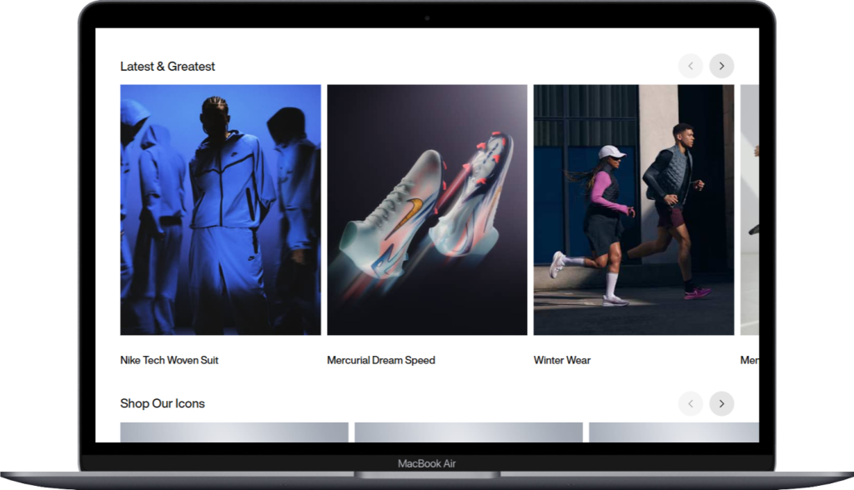This screenshot has height=490, width=854.
Task: Click the previous arrow for Latest & Greatest
Action: point(691,66)
